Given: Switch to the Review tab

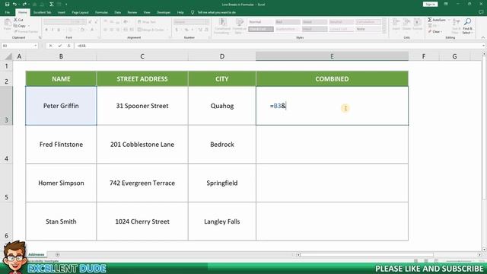Looking at the screenshot, I should [132, 12].
